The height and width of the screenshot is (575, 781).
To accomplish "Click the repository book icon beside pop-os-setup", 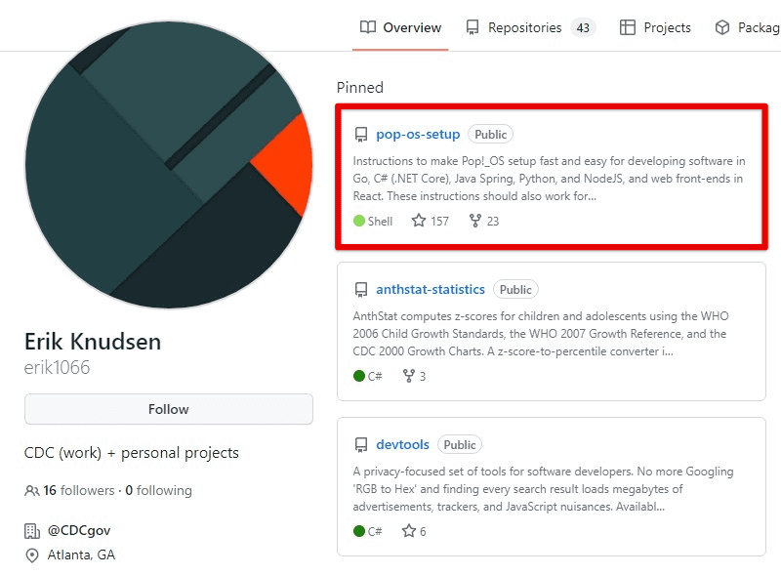I will click(x=360, y=133).
